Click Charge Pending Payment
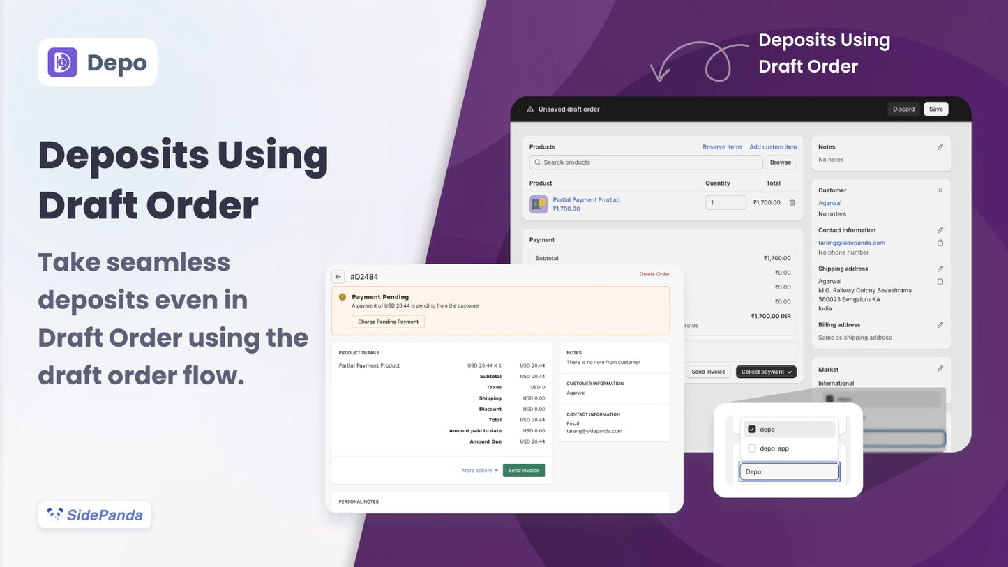The image size is (1008, 567). pos(388,322)
